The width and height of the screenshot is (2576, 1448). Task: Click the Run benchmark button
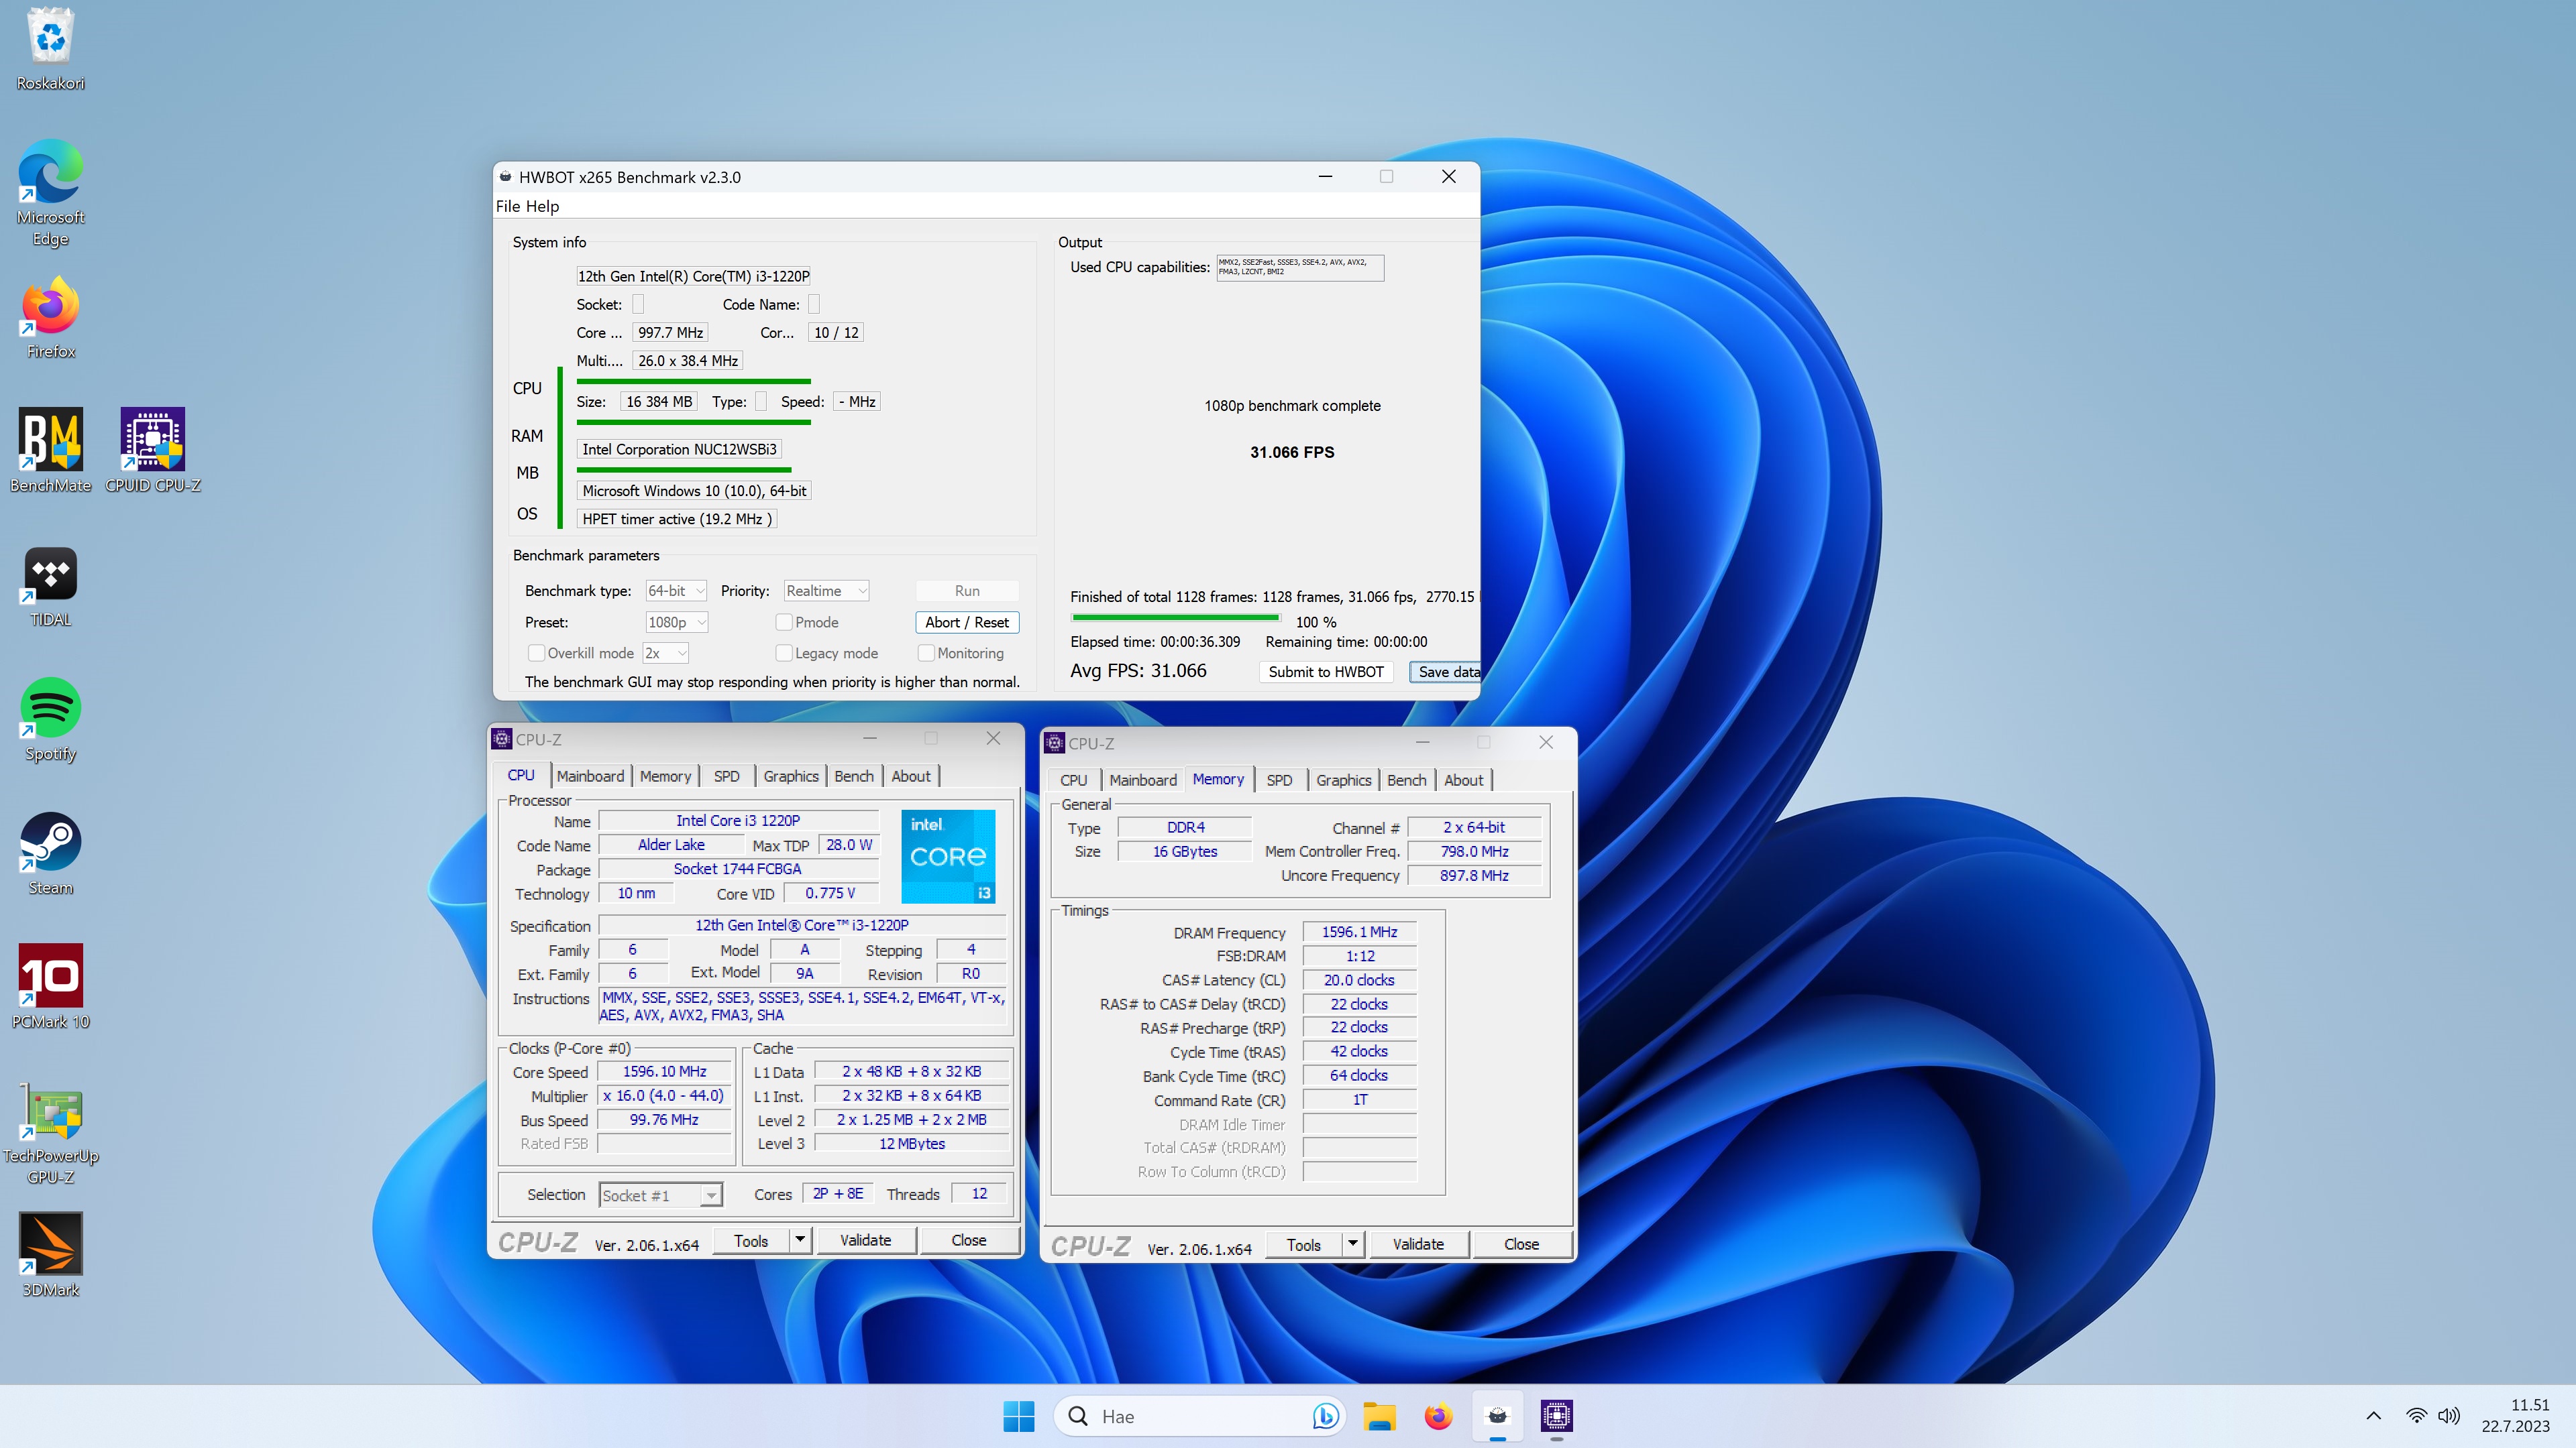(966, 591)
